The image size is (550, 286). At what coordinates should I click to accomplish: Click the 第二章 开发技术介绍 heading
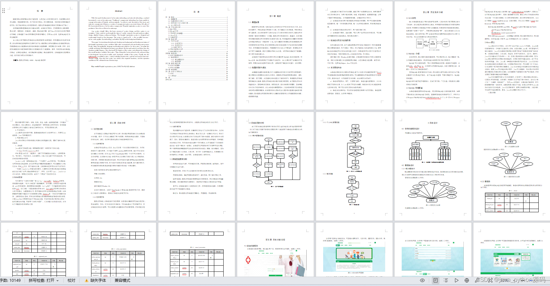click(x=433, y=12)
